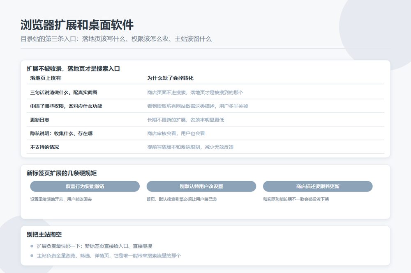Select row 申请了哪些权限，各对应什么功能
The height and width of the screenshot is (273, 411).
[x=205, y=106]
